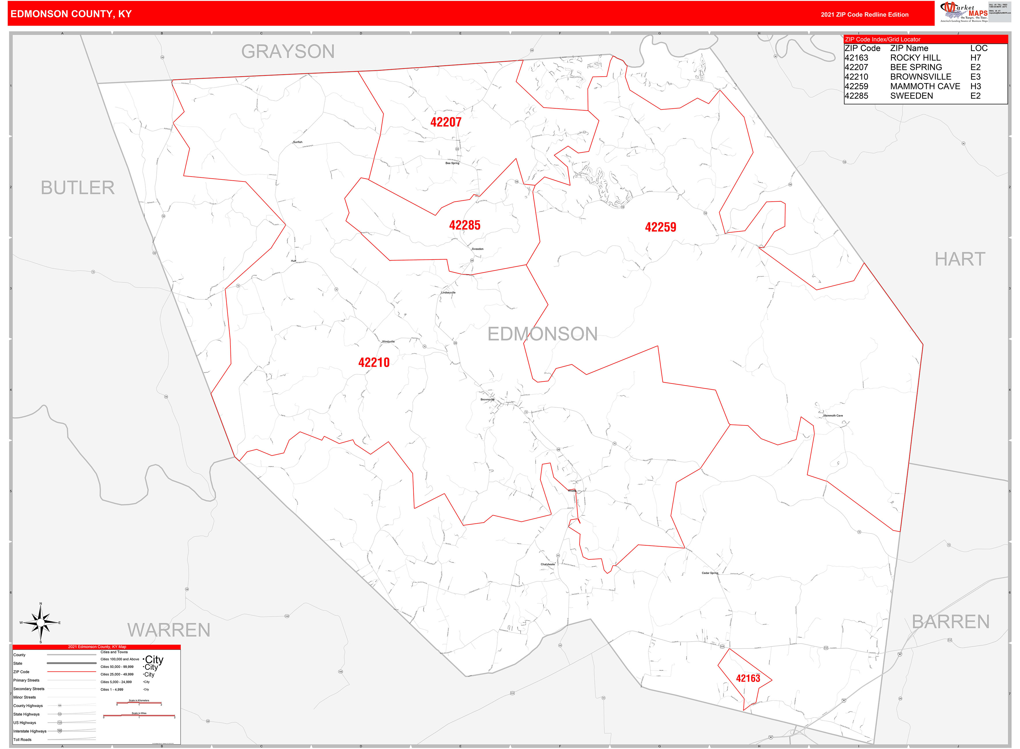The image size is (1020, 749).
Task: Click 'Cities 50,000 - 99,999' legend entry
Action: 117,667
